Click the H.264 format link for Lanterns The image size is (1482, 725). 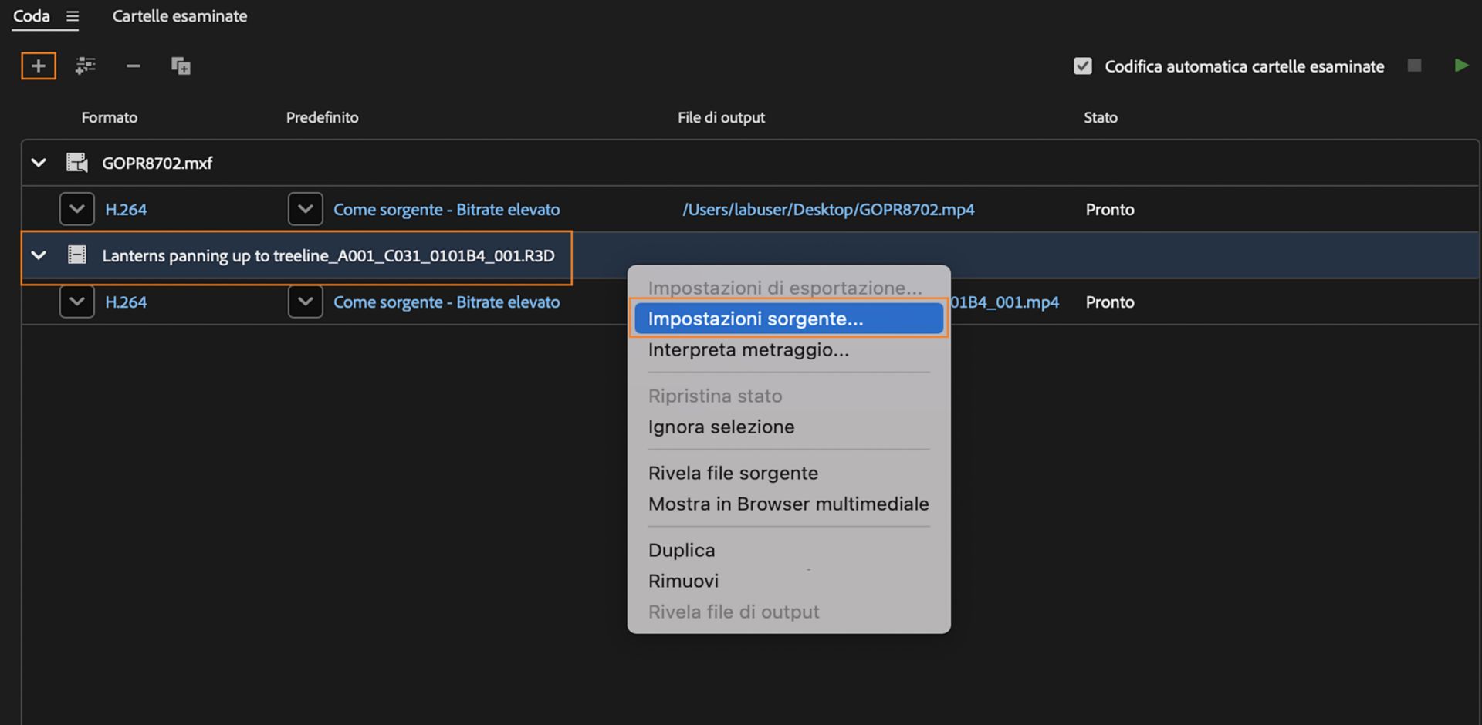coord(126,302)
